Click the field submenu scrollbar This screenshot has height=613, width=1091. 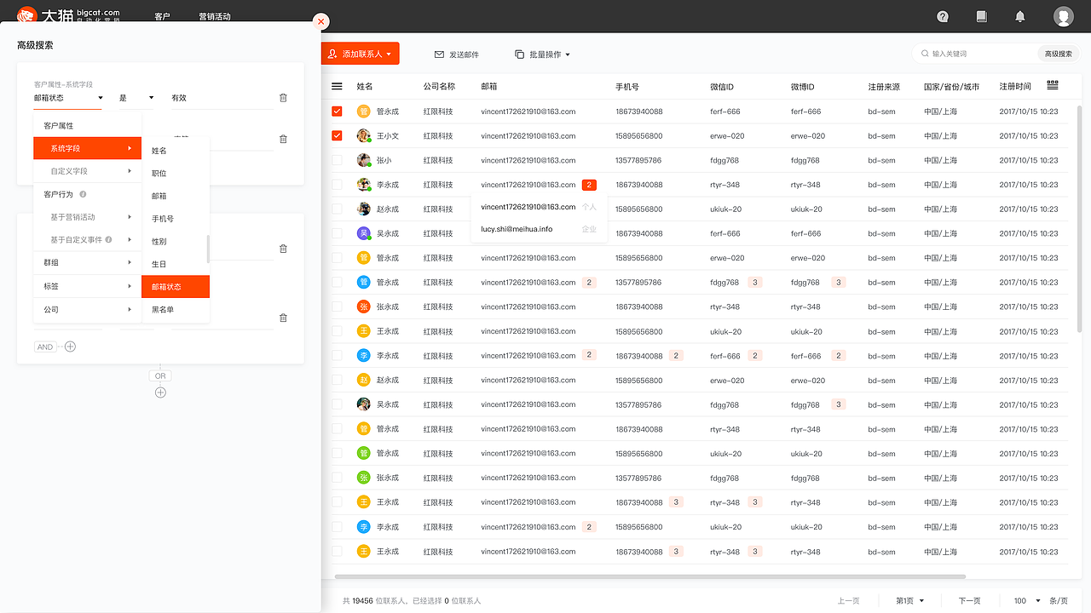(x=208, y=248)
